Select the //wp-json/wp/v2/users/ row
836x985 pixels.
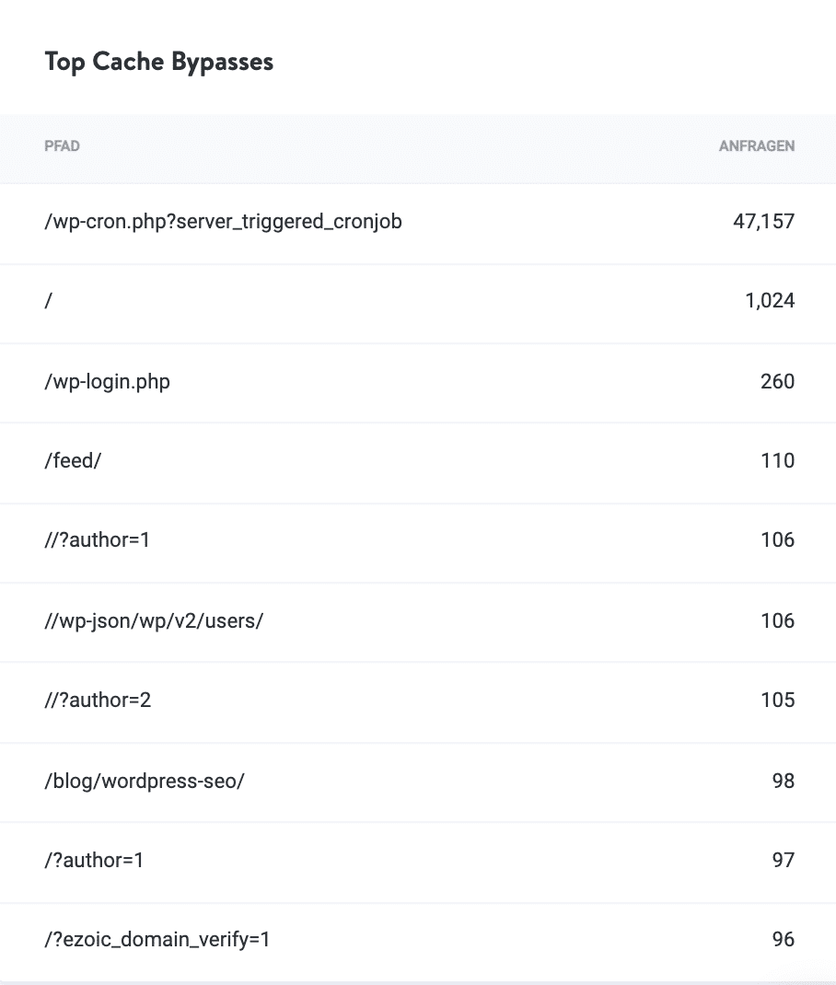pyautogui.click(x=153, y=621)
